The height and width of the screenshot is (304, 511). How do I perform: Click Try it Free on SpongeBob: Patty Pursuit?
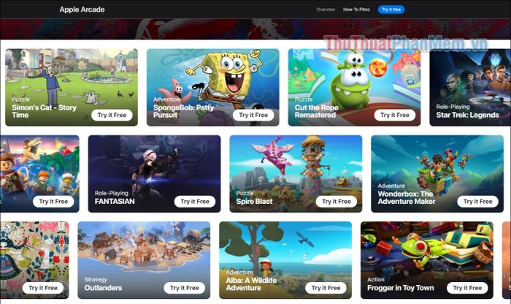[x=253, y=115]
